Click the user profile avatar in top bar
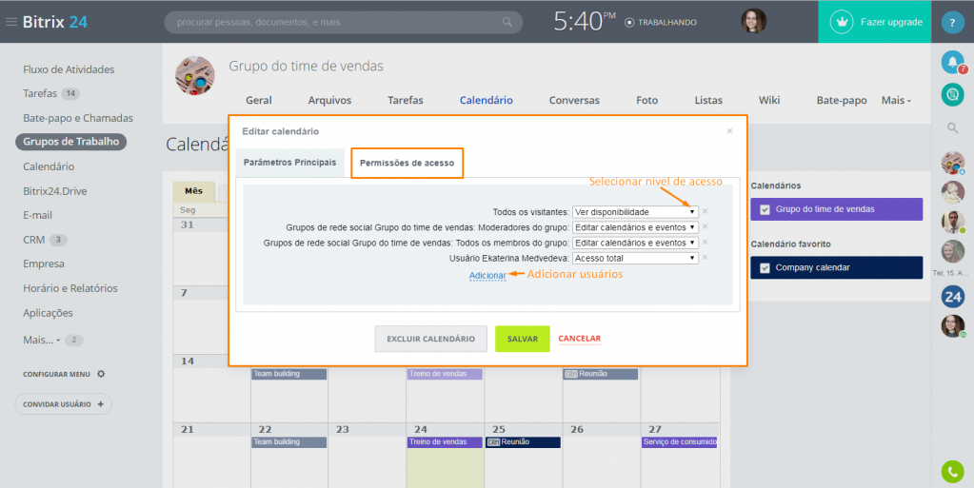The width and height of the screenshot is (974, 488). click(753, 21)
